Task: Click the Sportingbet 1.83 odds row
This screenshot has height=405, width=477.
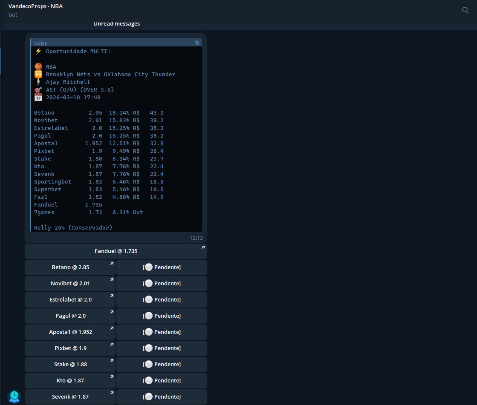Action: click(98, 182)
